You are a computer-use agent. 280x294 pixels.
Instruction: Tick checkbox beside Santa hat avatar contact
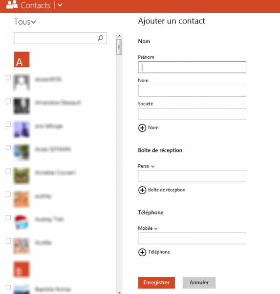pos(8,218)
